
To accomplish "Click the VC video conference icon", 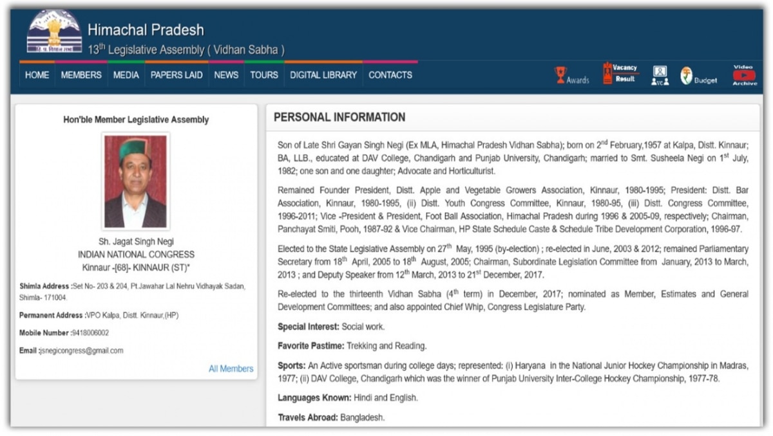I will (x=660, y=75).
